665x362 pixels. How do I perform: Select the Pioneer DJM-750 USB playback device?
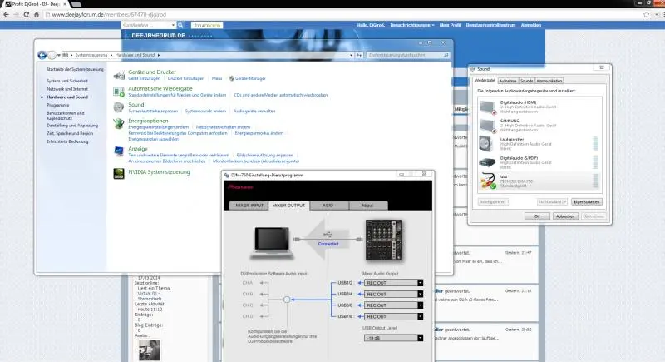pyautogui.click(x=488, y=181)
